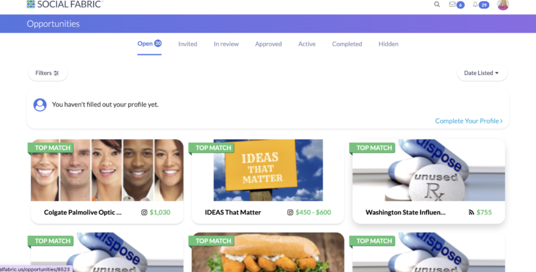Click the user avatar photo
536x272 pixels.
coord(503,5)
